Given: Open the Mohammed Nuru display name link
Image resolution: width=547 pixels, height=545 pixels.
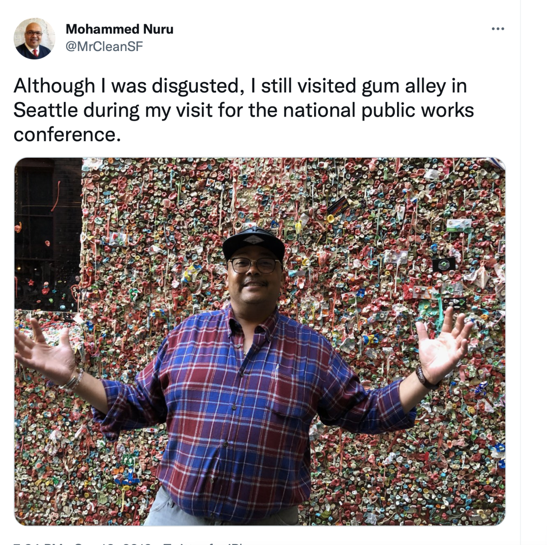Looking at the screenshot, I should (119, 29).
